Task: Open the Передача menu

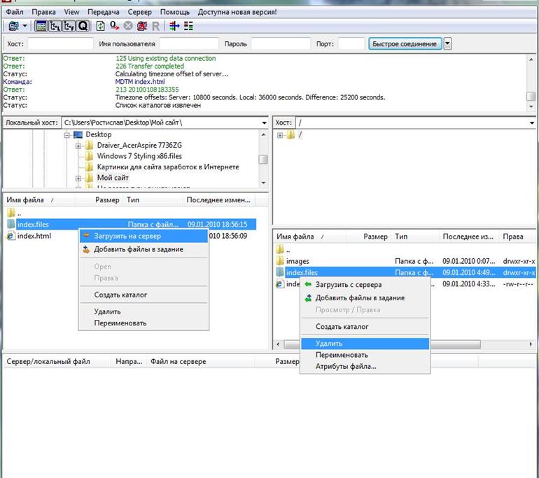Action: point(104,12)
